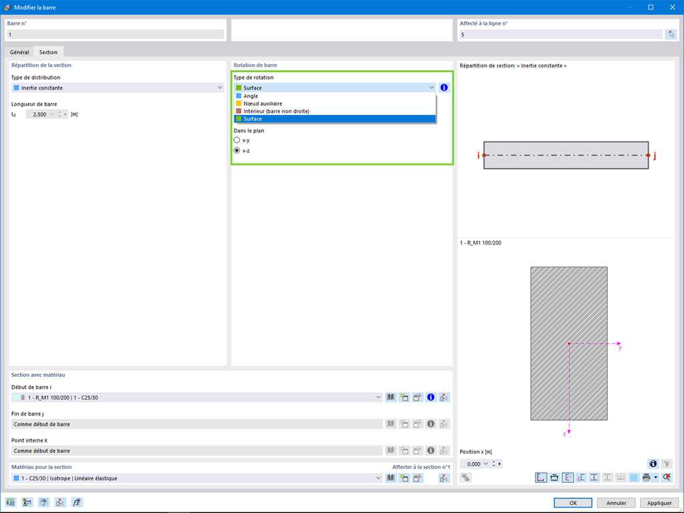Click the blue swatch beside C25/30 material
684x513 pixels.
(x=16, y=478)
